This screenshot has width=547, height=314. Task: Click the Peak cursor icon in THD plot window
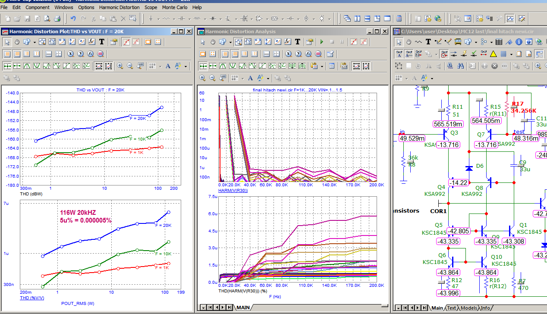coord(27,66)
